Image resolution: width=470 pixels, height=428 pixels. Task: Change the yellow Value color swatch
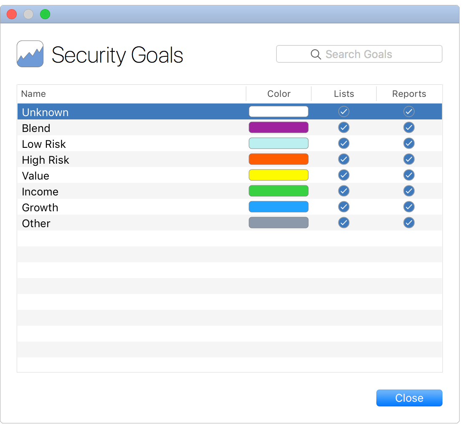click(279, 175)
